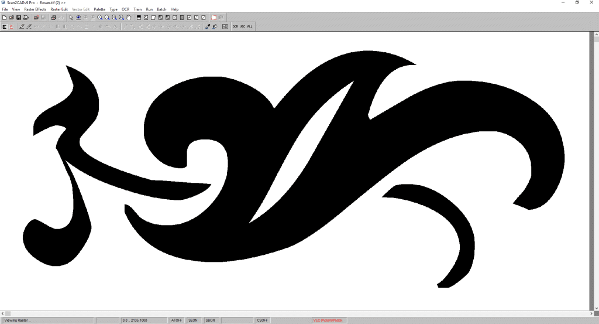Toggle SBON status bar indicator
This screenshot has height=324, width=599.
click(211, 320)
